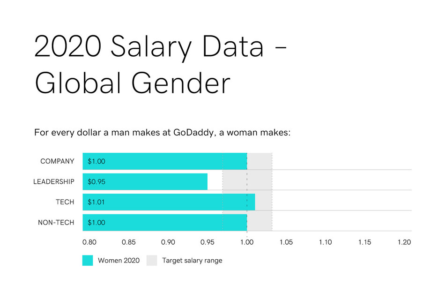Click the $1.00 value in Company bar
Screen dimensions: 445x300
[x=96, y=161]
